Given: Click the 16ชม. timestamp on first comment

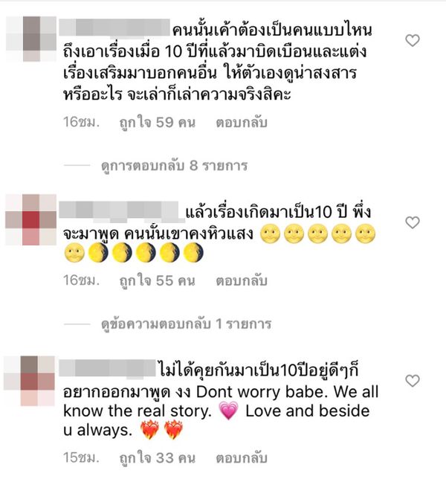Looking at the screenshot, I should 81,122.
